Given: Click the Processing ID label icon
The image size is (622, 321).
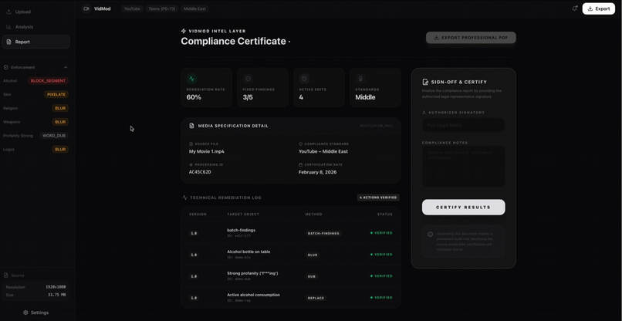Looking at the screenshot, I should click(191, 164).
